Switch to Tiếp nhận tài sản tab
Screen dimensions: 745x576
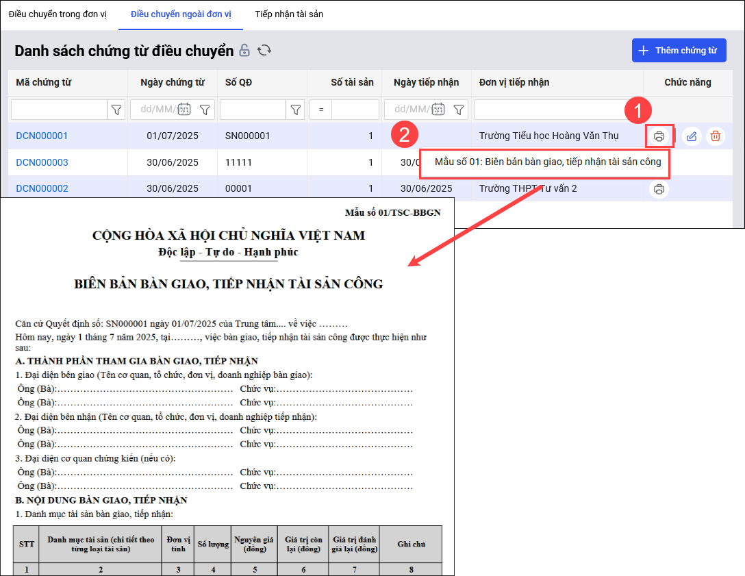(289, 14)
